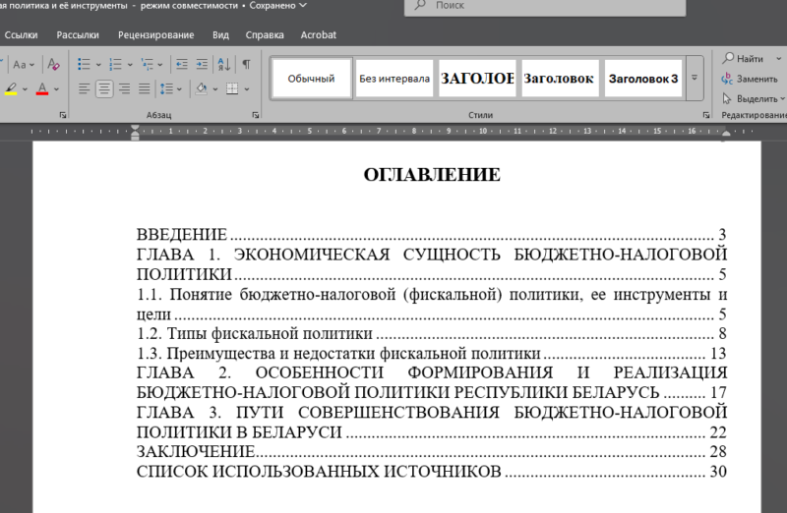Screen dimensions: 787x513
Task: Click СПИСОК ИСПОЛЬЗОВАННЫХ ИСТОЧНИКОВ entry
Action: (x=431, y=472)
